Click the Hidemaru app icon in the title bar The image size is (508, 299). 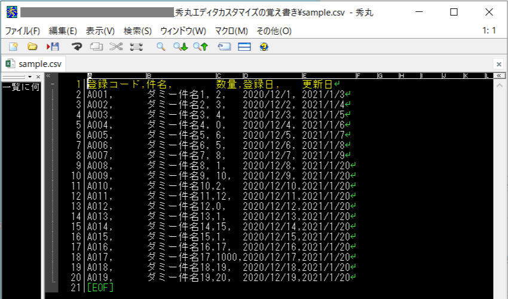pos(12,12)
